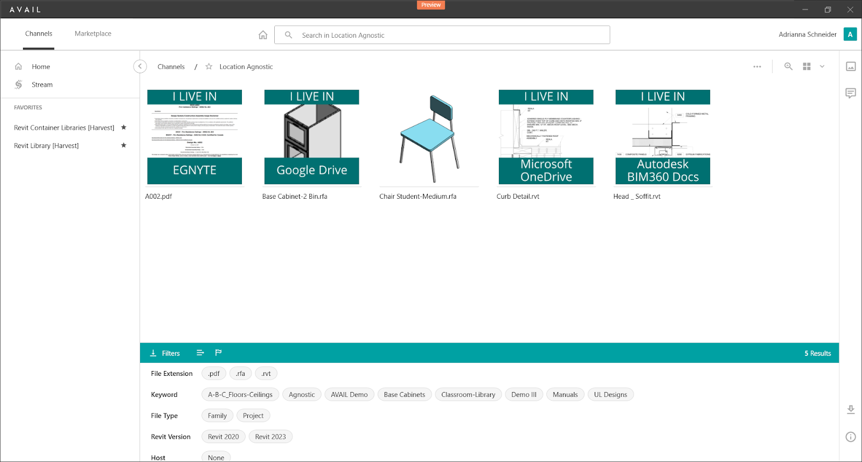The image size is (862, 462).
Task: Filter by Project file type
Action: coord(253,416)
